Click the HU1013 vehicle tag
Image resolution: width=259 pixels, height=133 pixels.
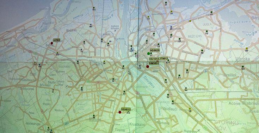pos(154,59)
